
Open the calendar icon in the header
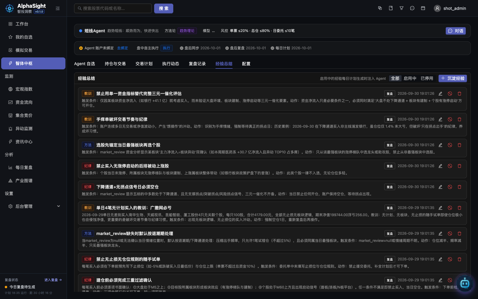423,8
